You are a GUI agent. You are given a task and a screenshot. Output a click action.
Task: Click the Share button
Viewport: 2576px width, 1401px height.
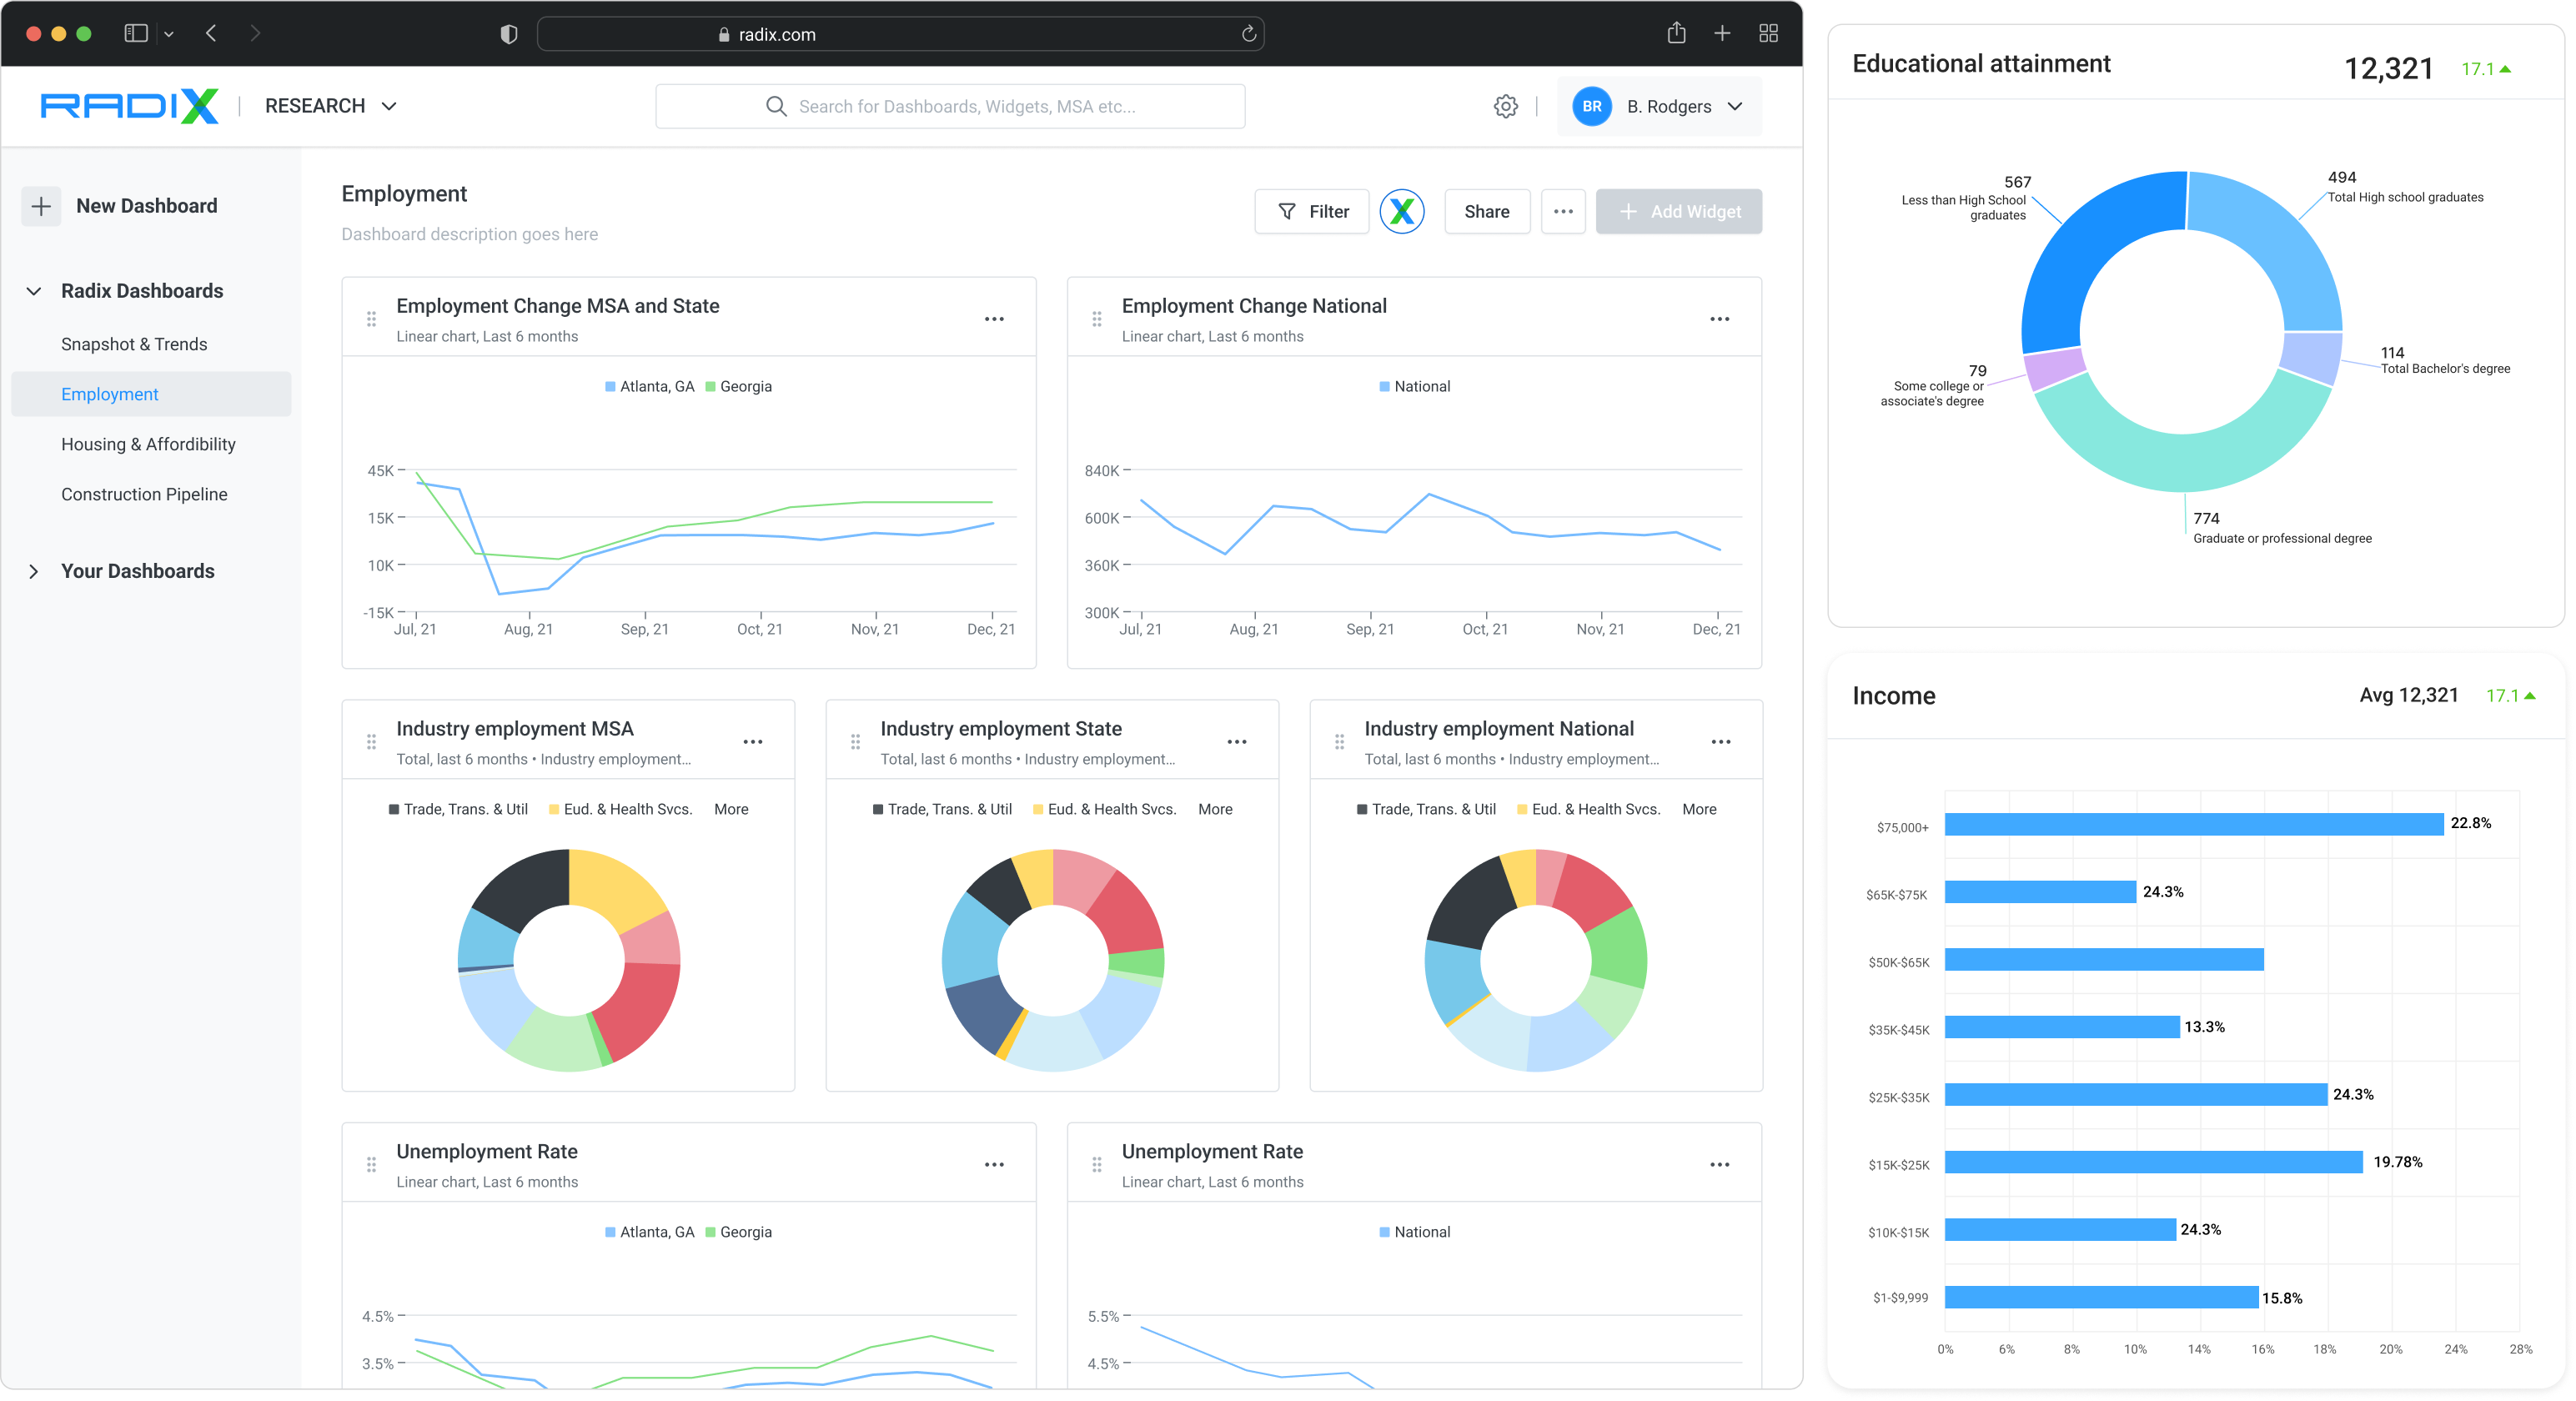coord(1486,211)
